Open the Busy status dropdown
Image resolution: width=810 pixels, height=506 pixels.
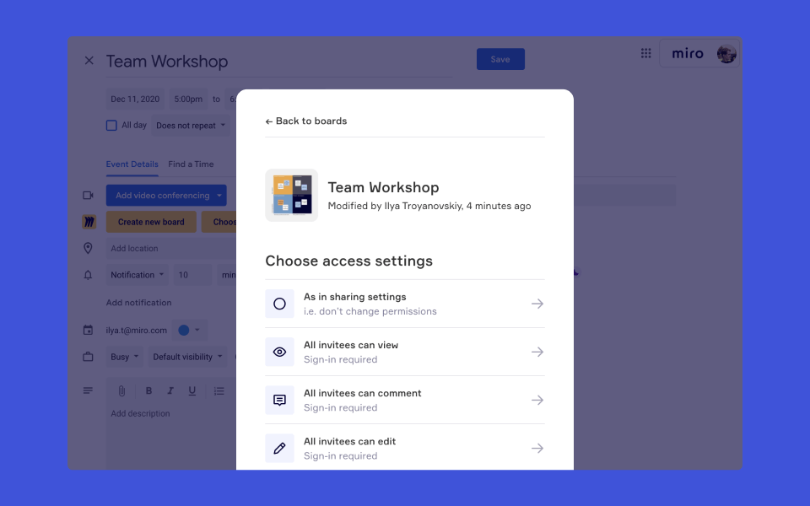[x=124, y=357]
